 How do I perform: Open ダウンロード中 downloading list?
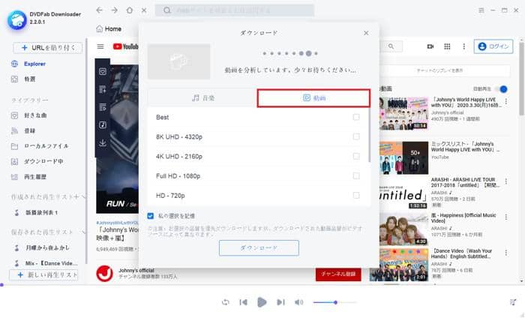click(43, 161)
